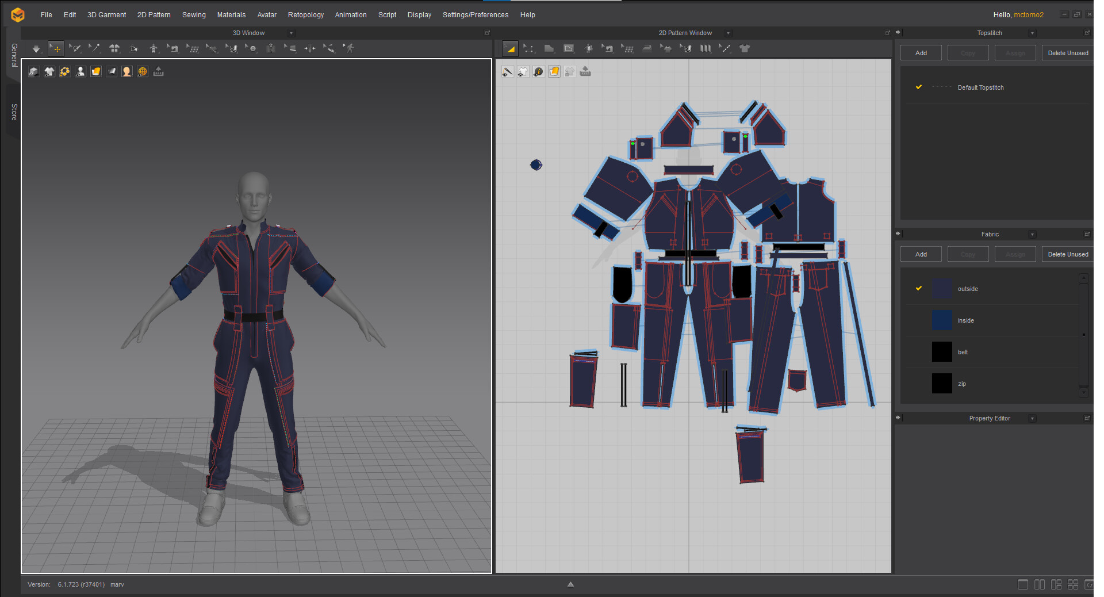Expand the Property Editor panel dropdown
Screen dimensions: 1104x597
click(1032, 418)
